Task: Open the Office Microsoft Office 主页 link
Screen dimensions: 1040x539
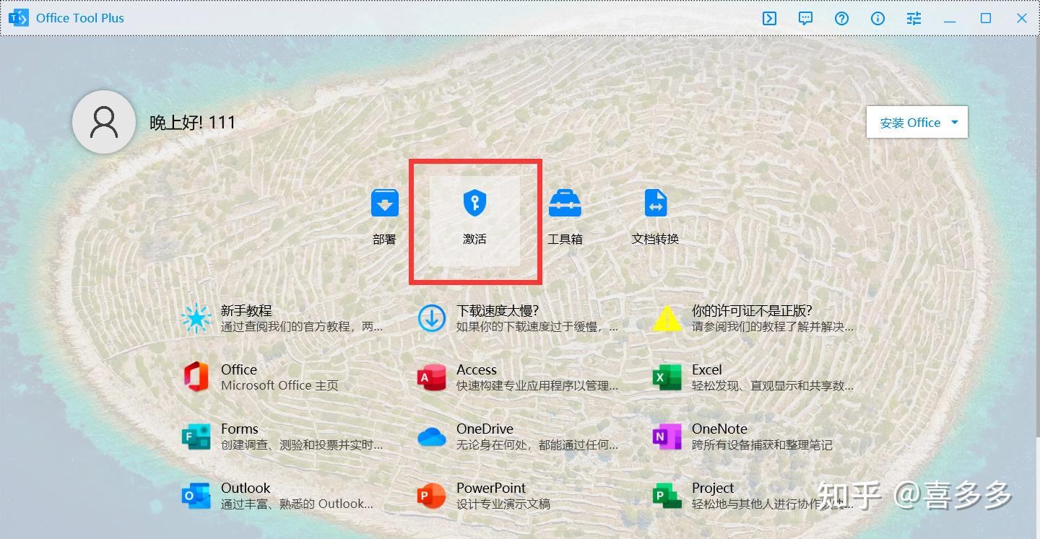Action: (x=279, y=377)
